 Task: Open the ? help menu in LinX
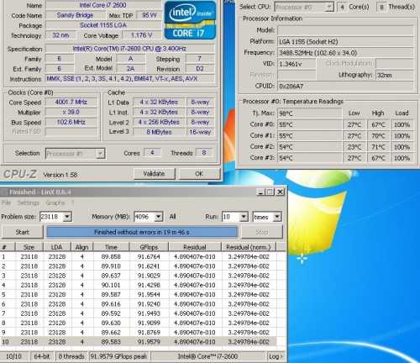coord(73,203)
